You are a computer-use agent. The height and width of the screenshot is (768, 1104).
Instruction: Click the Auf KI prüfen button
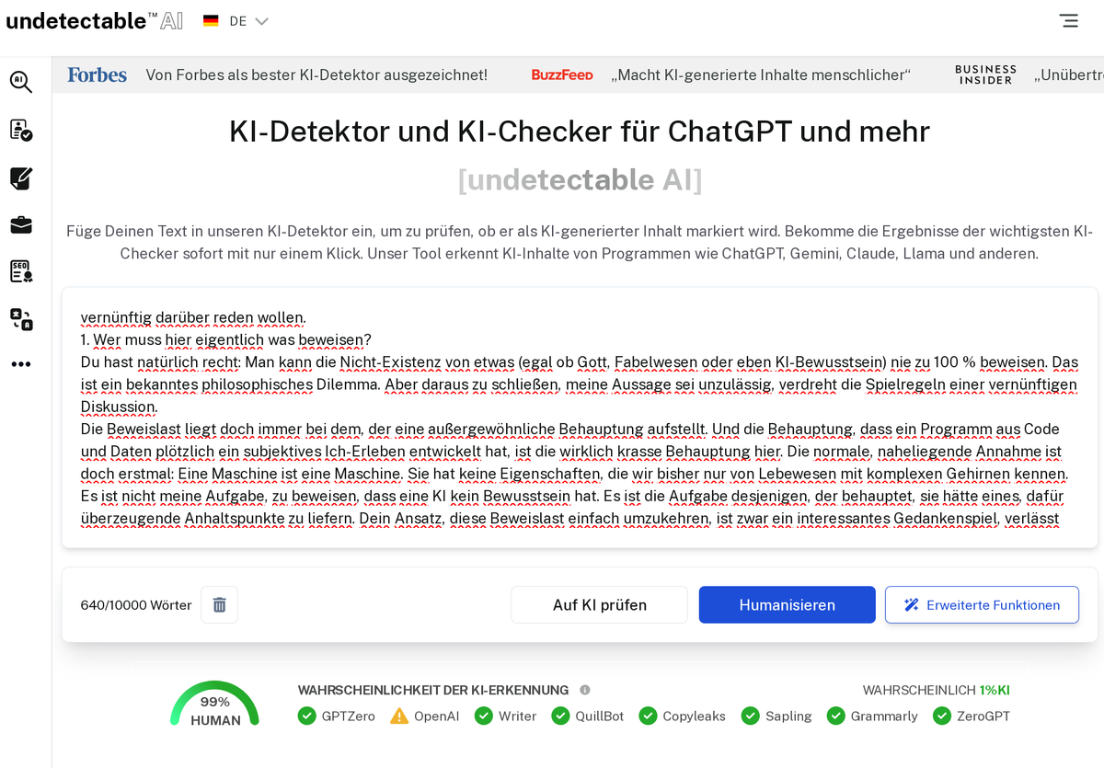click(599, 604)
